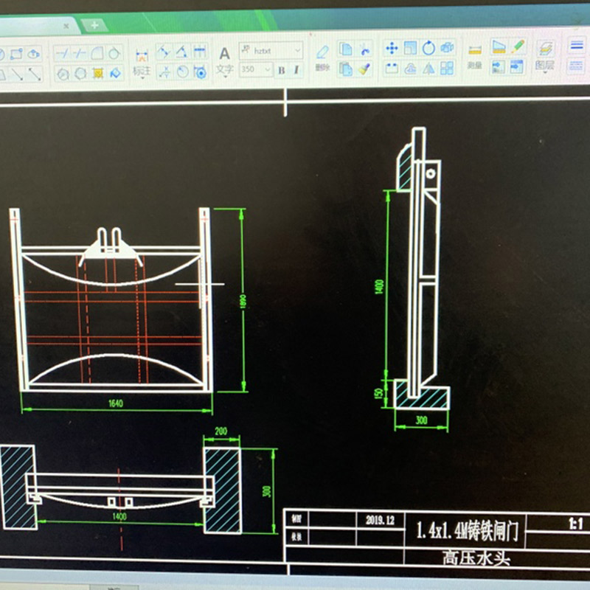The width and height of the screenshot is (590, 590).
Task: Select the array grid tool
Action: click(447, 68)
